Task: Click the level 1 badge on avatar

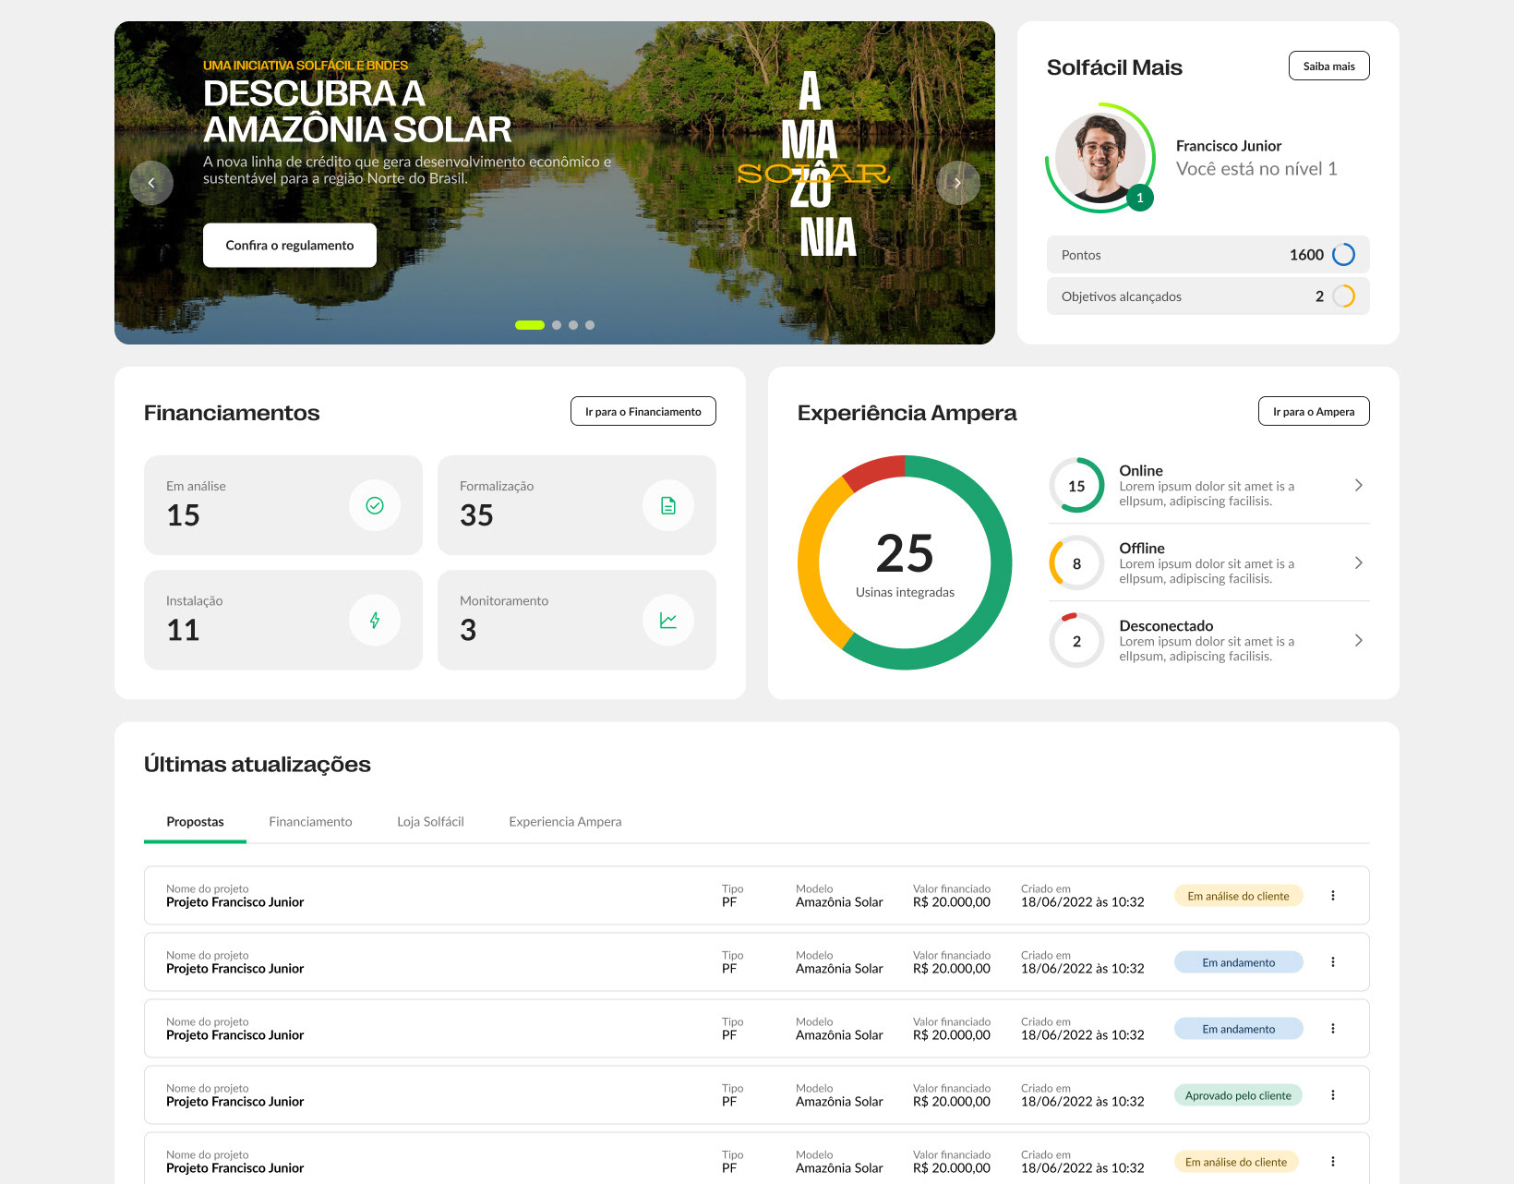Action: click(x=1140, y=198)
